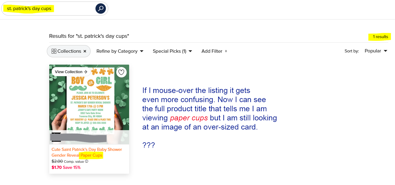Click the Boy or Girl invitation product image

coord(89,104)
